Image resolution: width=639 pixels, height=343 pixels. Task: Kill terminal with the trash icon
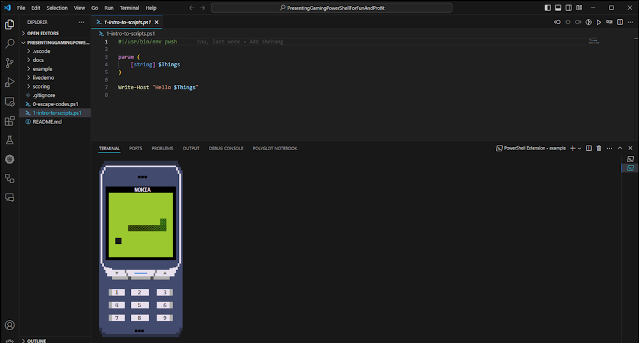pyautogui.click(x=599, y=148)
